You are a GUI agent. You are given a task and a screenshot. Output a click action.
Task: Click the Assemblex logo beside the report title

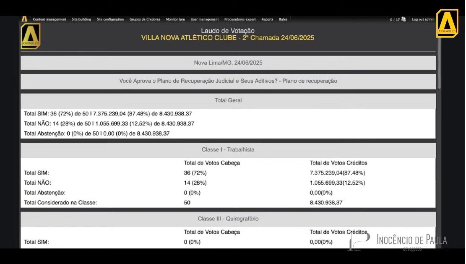(x=31, y=36)
